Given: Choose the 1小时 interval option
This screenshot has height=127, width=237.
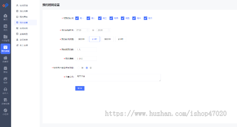Looking at the screenshot, I should (95, 39).
